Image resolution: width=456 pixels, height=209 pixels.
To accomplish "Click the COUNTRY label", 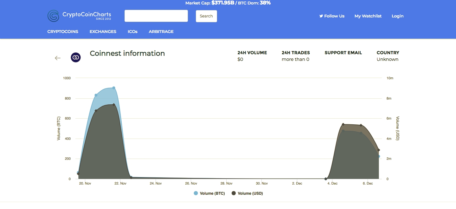I will tap(388, 53).
